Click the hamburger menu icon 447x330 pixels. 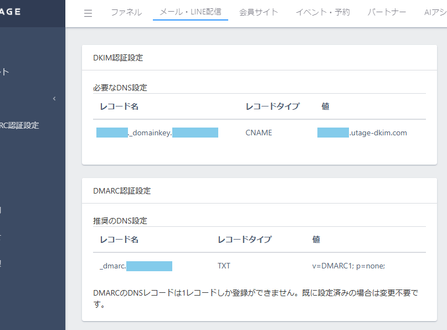tap(88, 13)
